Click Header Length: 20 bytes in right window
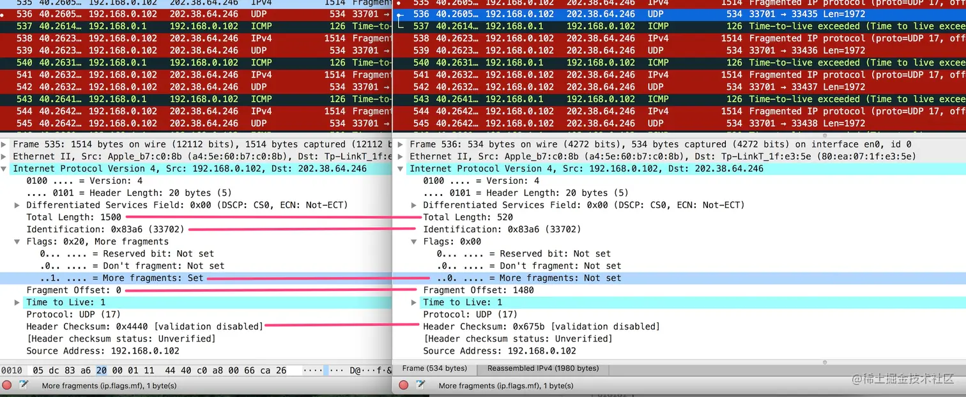966x397 pixels. (526, 193)
